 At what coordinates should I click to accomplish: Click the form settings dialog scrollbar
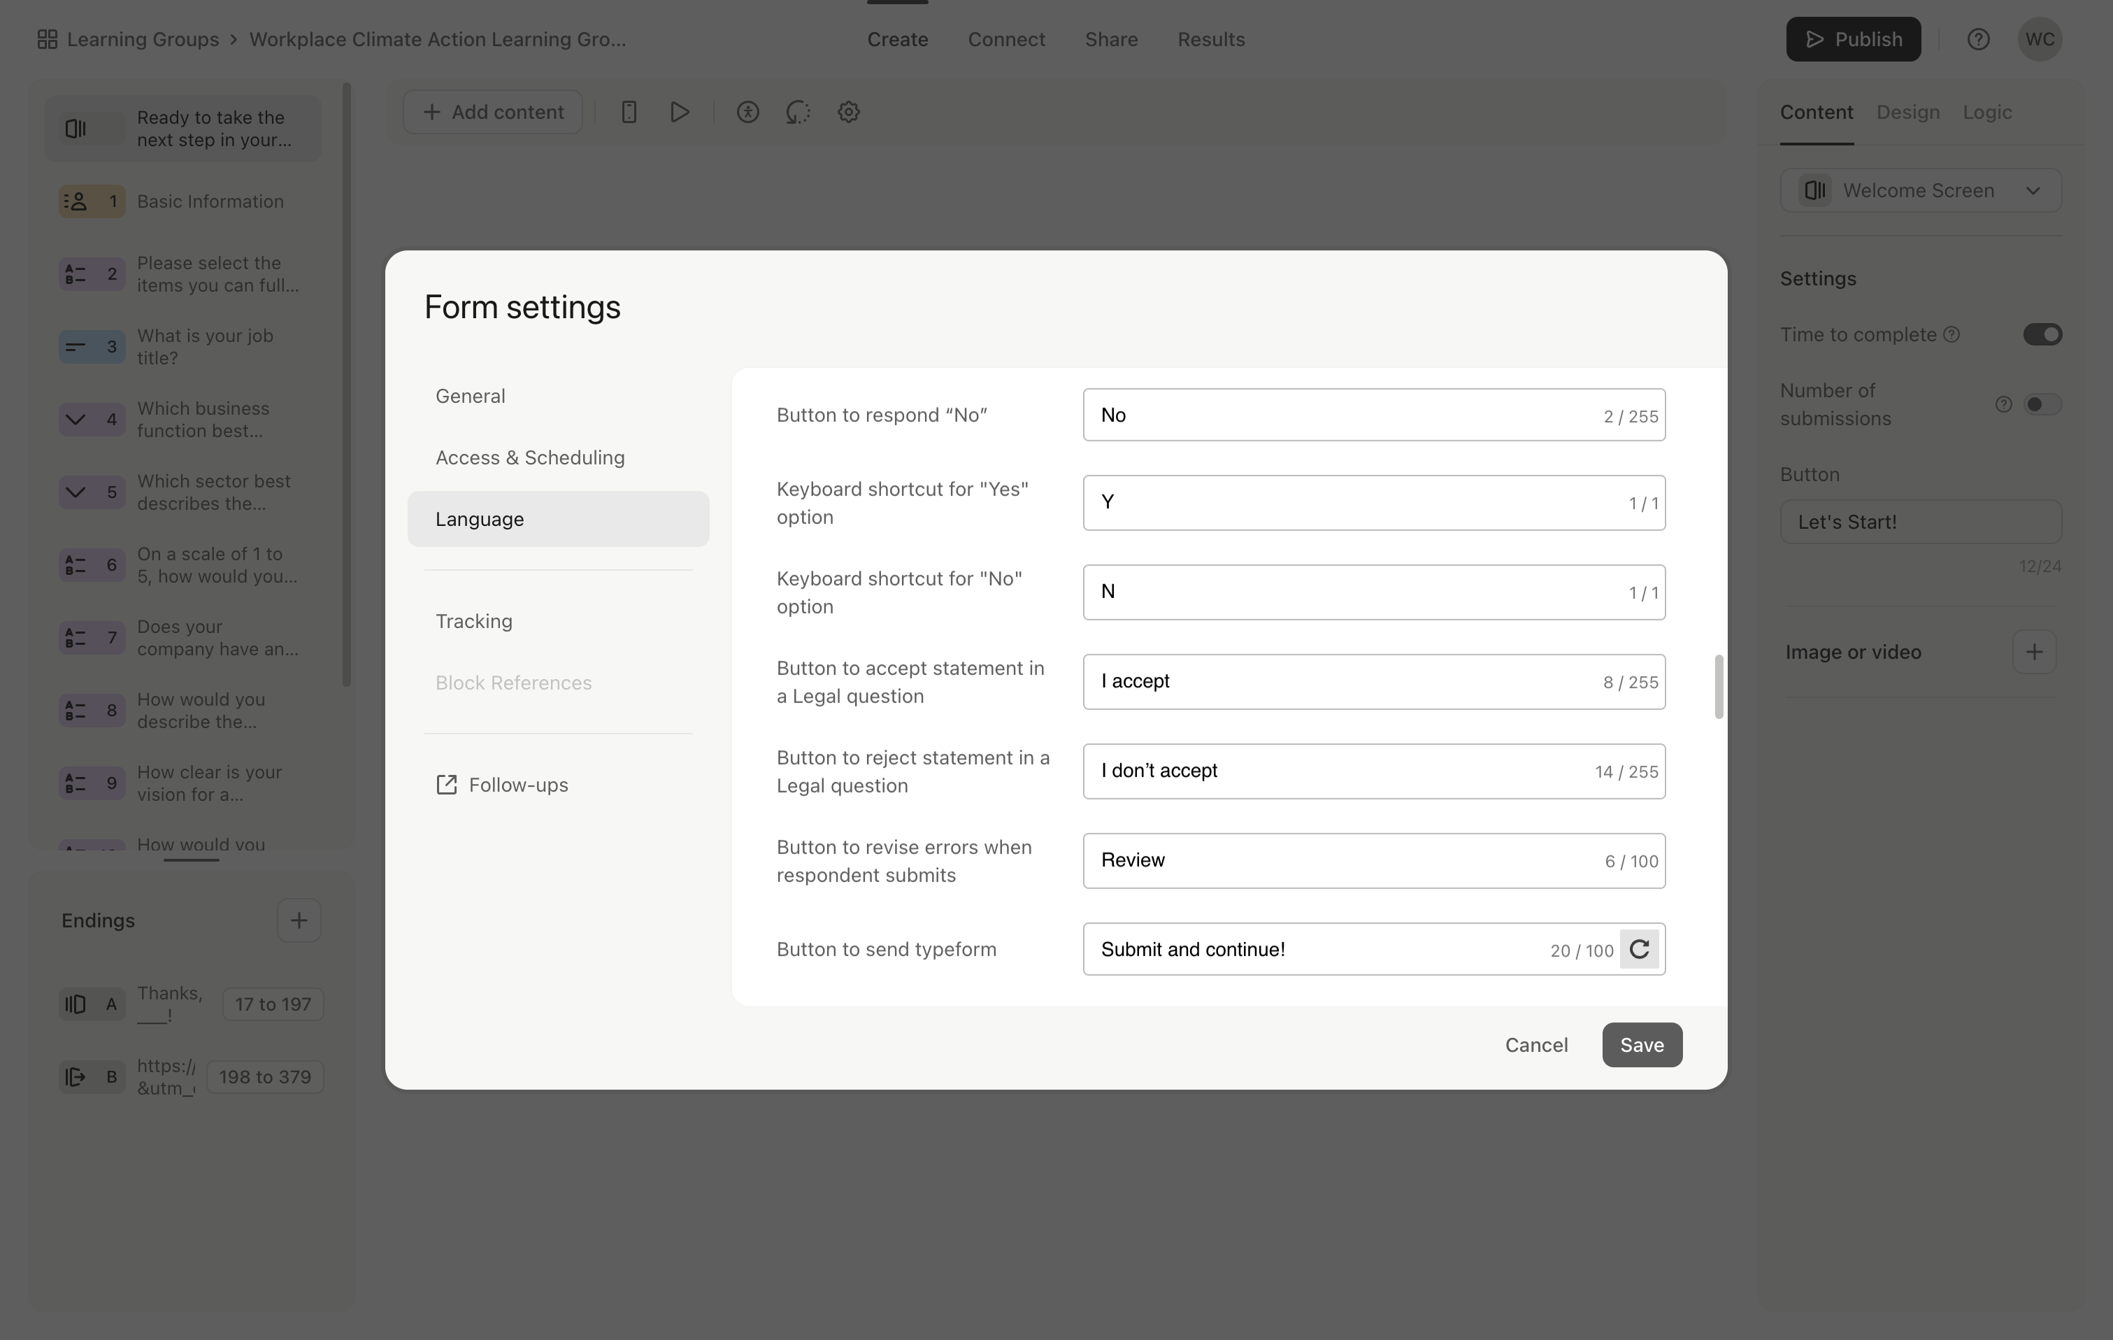[x=1718, y=686]
